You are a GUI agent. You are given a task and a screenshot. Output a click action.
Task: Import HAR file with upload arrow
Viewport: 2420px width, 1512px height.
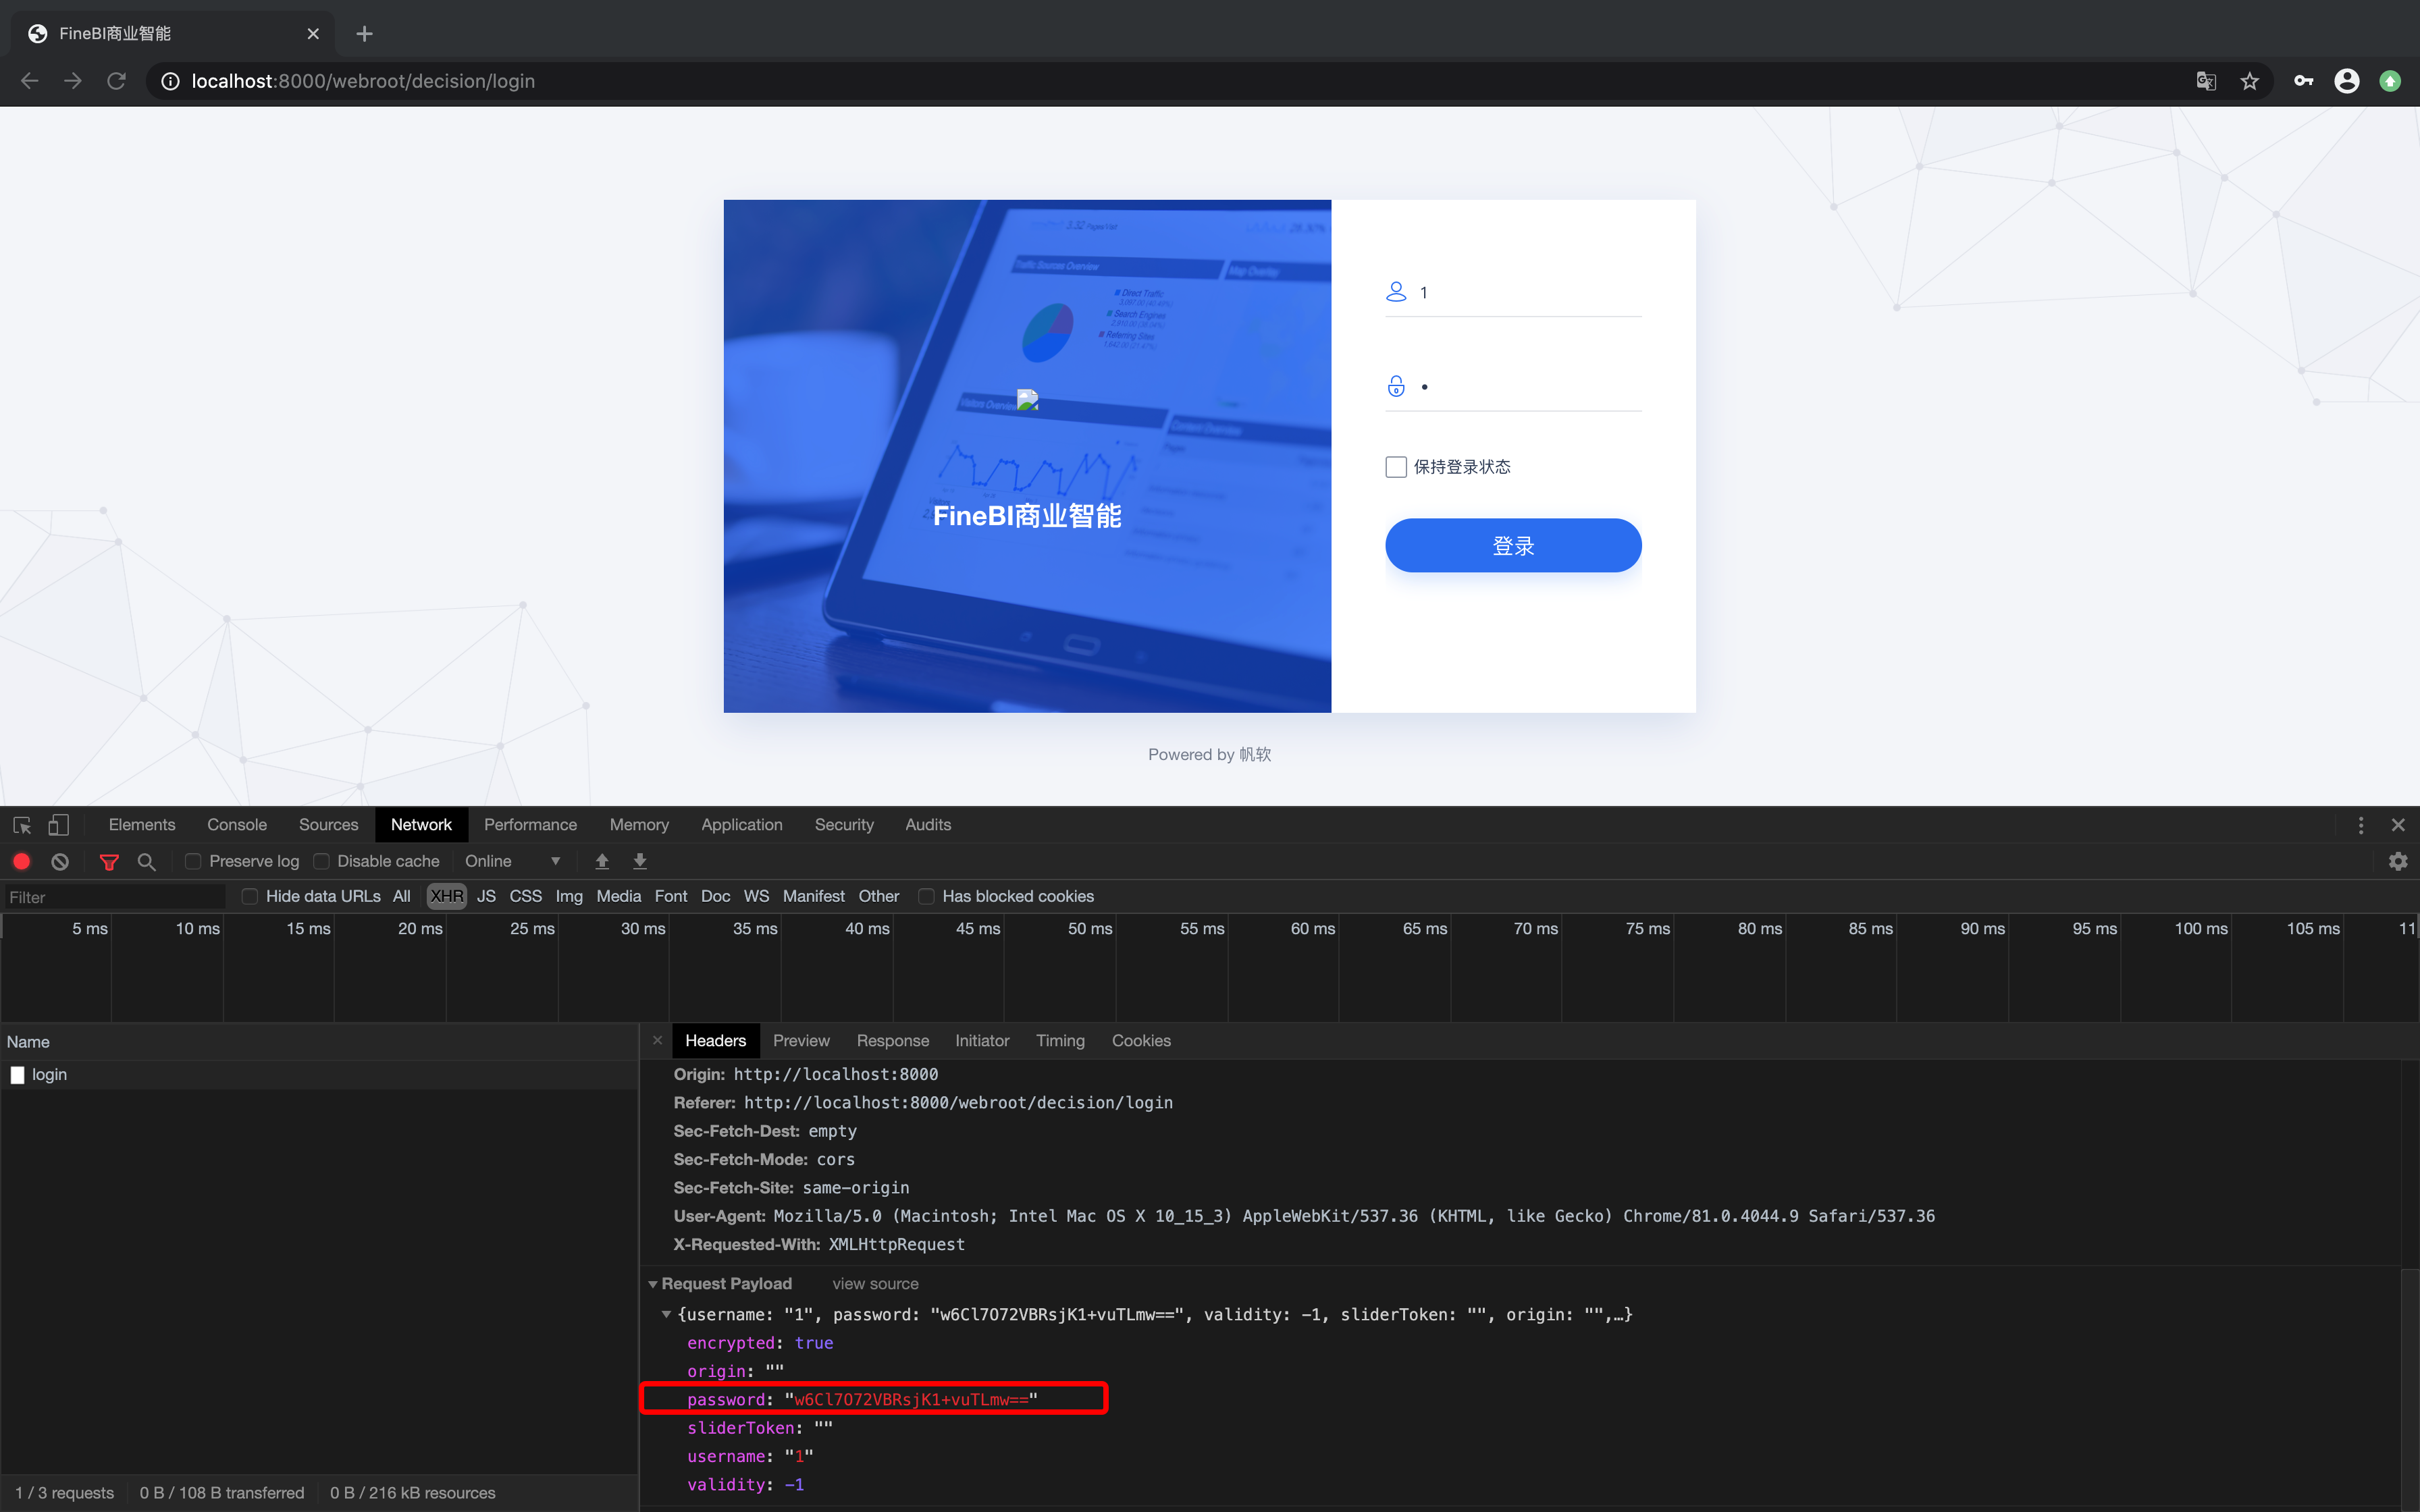[602, 861]
